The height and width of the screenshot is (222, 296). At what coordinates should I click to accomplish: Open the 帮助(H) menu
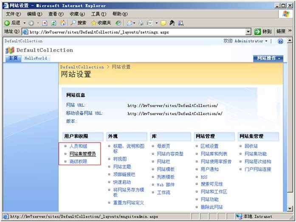pos(120,14)
